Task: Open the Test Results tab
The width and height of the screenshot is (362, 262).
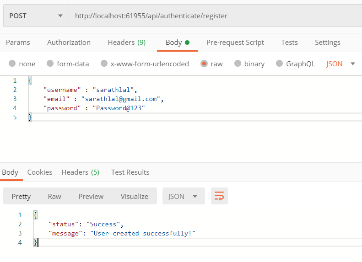Action: (x=130, y=172)
